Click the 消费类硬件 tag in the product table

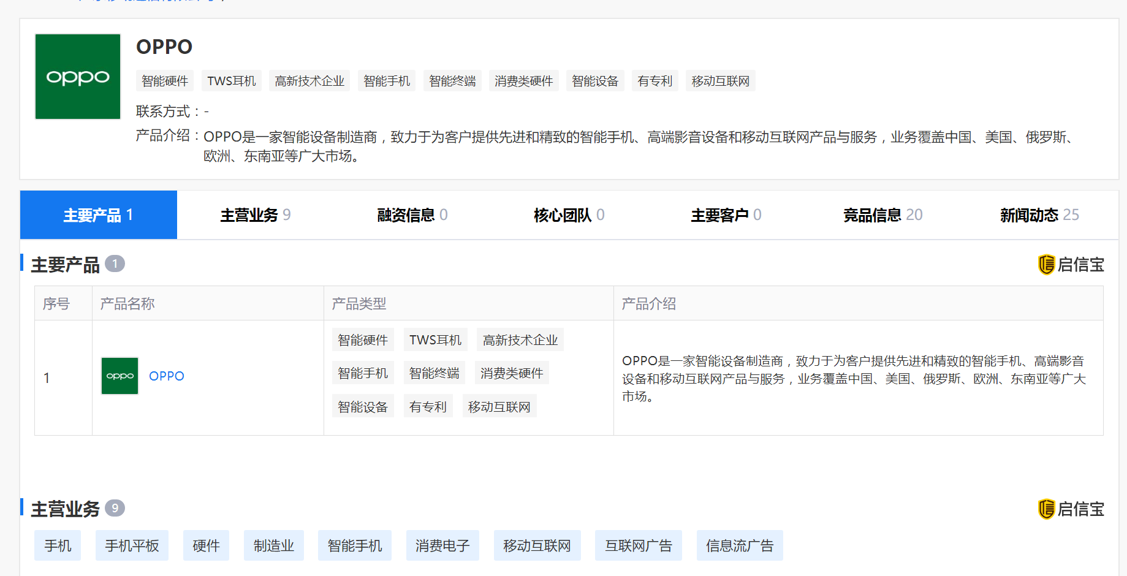[x=512, y=373]
